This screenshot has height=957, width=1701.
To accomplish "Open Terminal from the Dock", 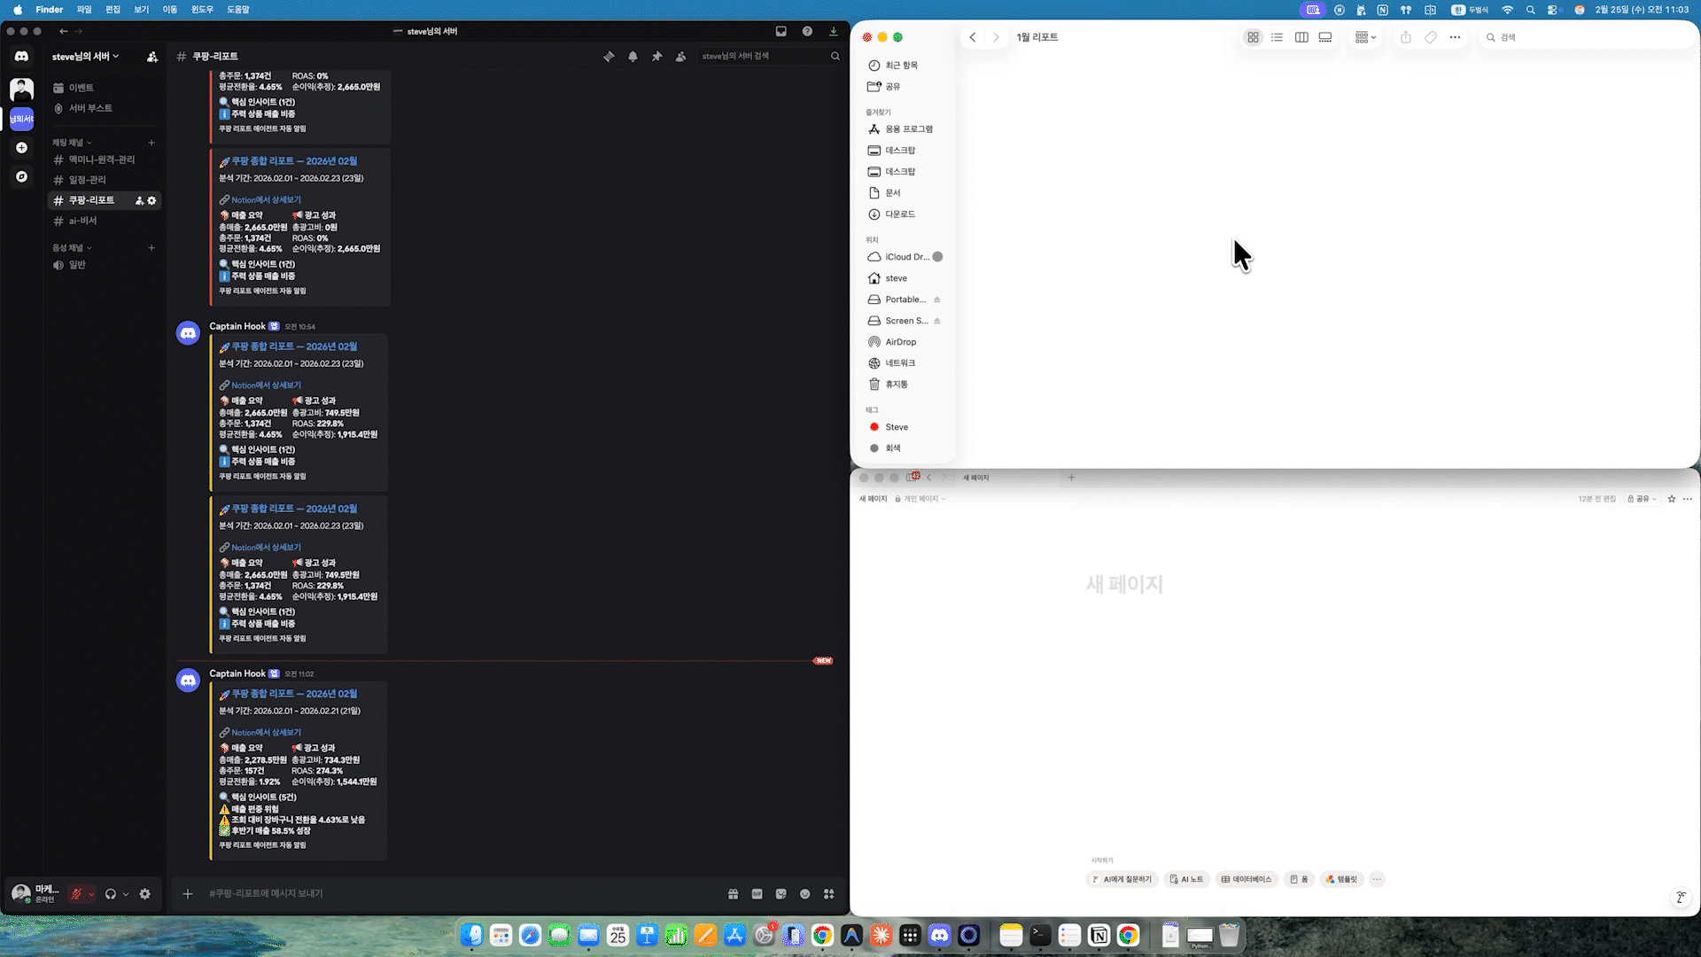I will coord(1040,936).
